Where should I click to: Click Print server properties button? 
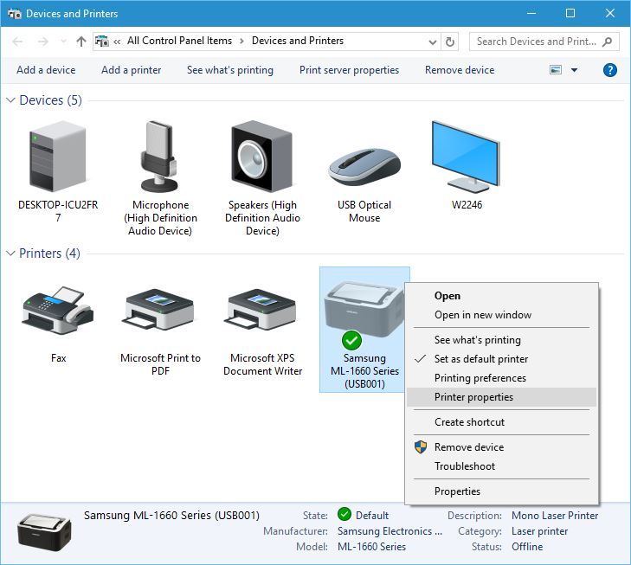[349, 70]
